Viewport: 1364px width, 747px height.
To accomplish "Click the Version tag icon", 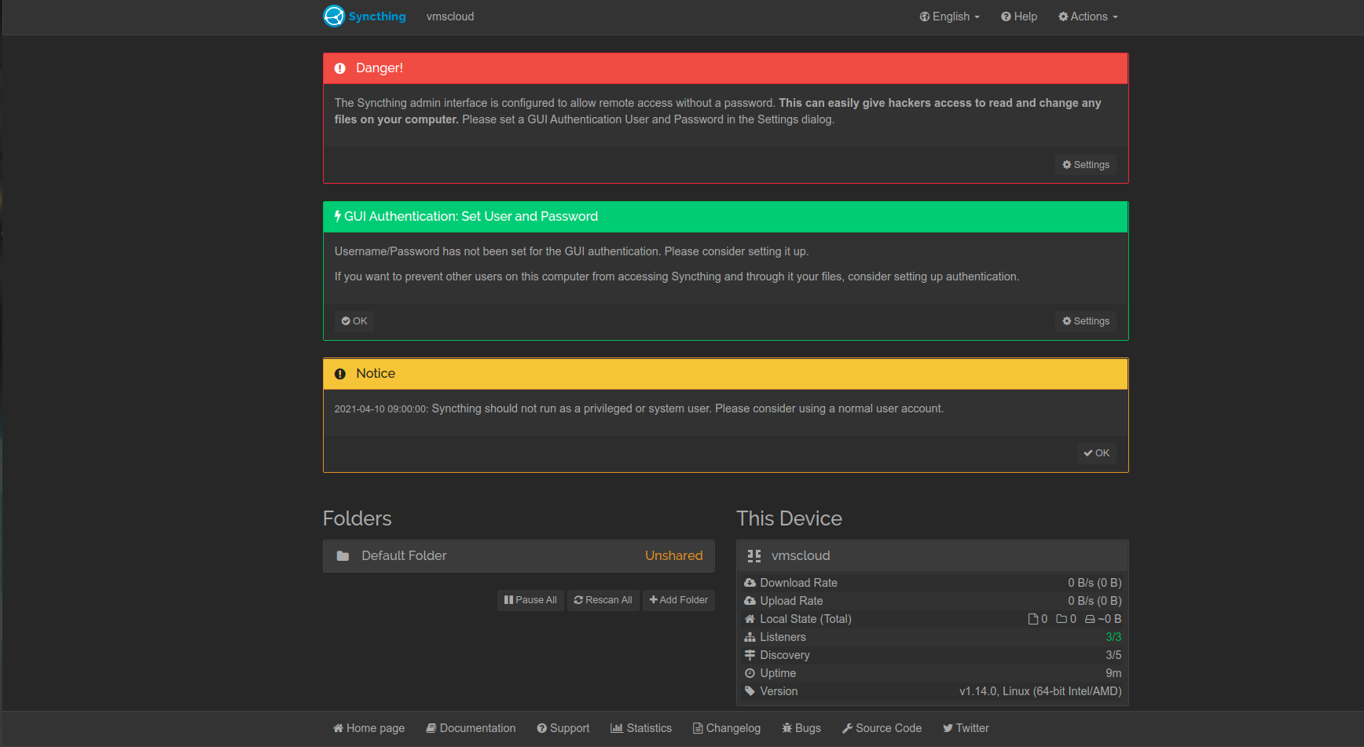I will tap(750, 691).
